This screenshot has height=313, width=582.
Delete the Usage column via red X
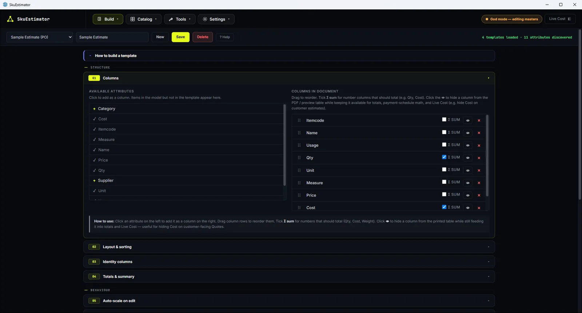pyautogui.click(x=479, y=145)
